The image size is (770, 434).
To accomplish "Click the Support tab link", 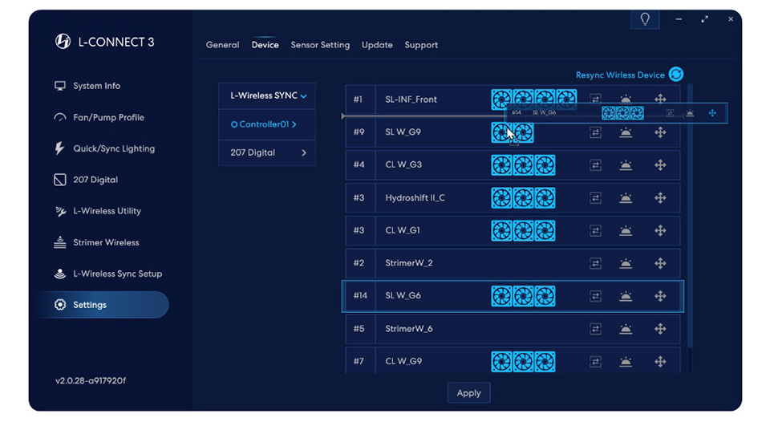I will click(421, 45).
